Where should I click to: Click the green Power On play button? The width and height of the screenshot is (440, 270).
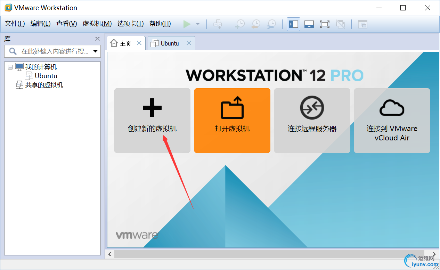[187, 24]
